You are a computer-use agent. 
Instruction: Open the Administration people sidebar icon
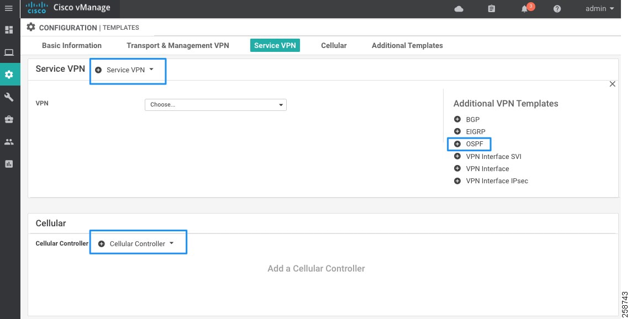pos(9,142)
